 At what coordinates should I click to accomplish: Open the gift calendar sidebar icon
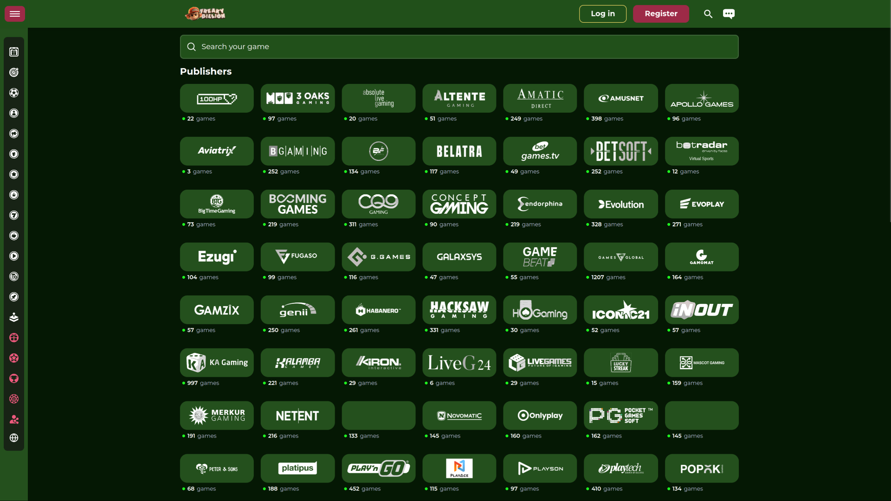click(14, 52)
